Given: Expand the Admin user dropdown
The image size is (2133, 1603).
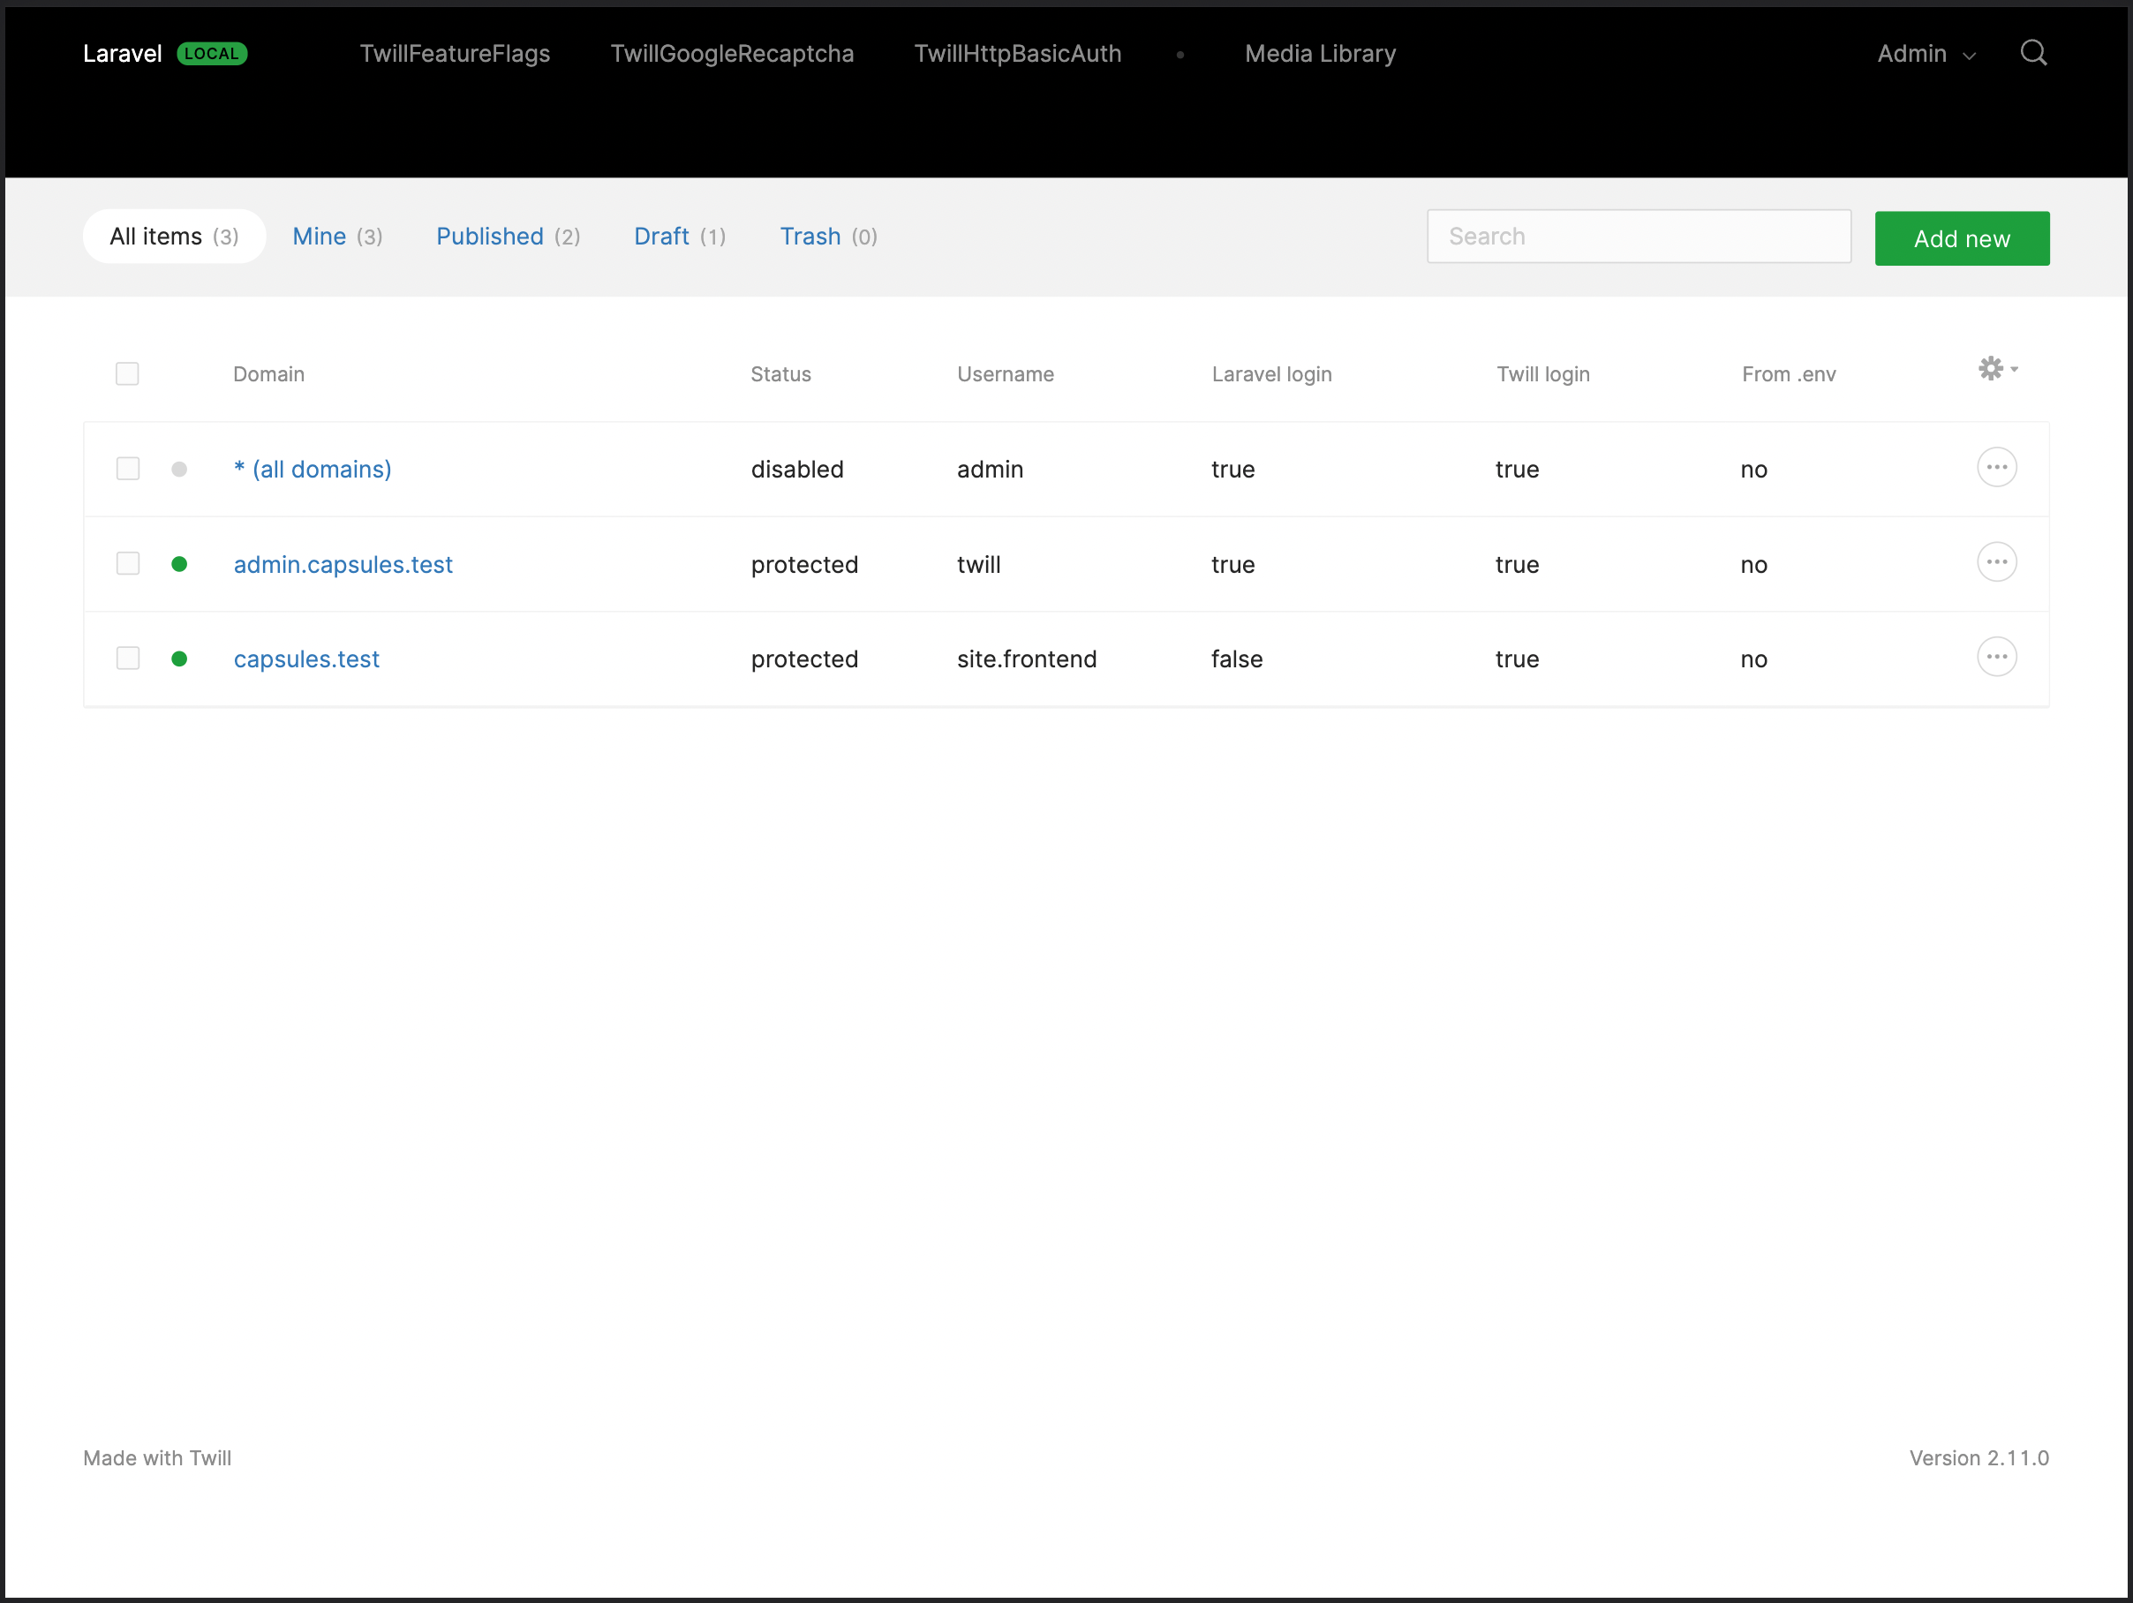Looking at the screenshot, I should [x=1925, y=54].
